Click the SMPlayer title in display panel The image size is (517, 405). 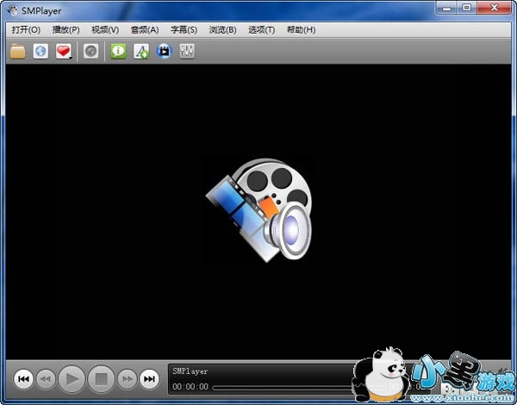click(x=190, y=371)
